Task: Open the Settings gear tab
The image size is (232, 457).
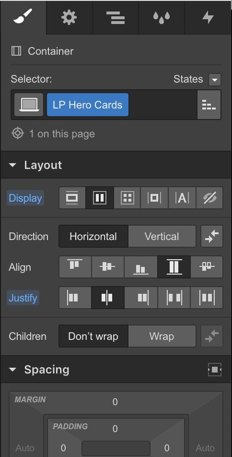Action: 69,17
